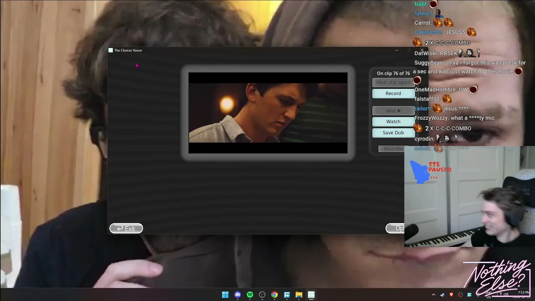Close The Choicer Voicer window
Image resolution: width=535 pixels, height=301 pixels.
422,50
